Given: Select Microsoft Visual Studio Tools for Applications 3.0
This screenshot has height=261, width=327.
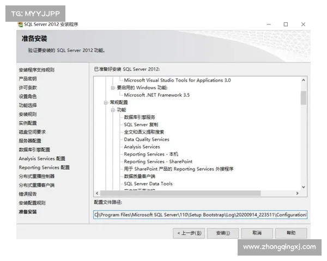Looking at the screenshot, I should pyautogui.click(x=177, y=80).
